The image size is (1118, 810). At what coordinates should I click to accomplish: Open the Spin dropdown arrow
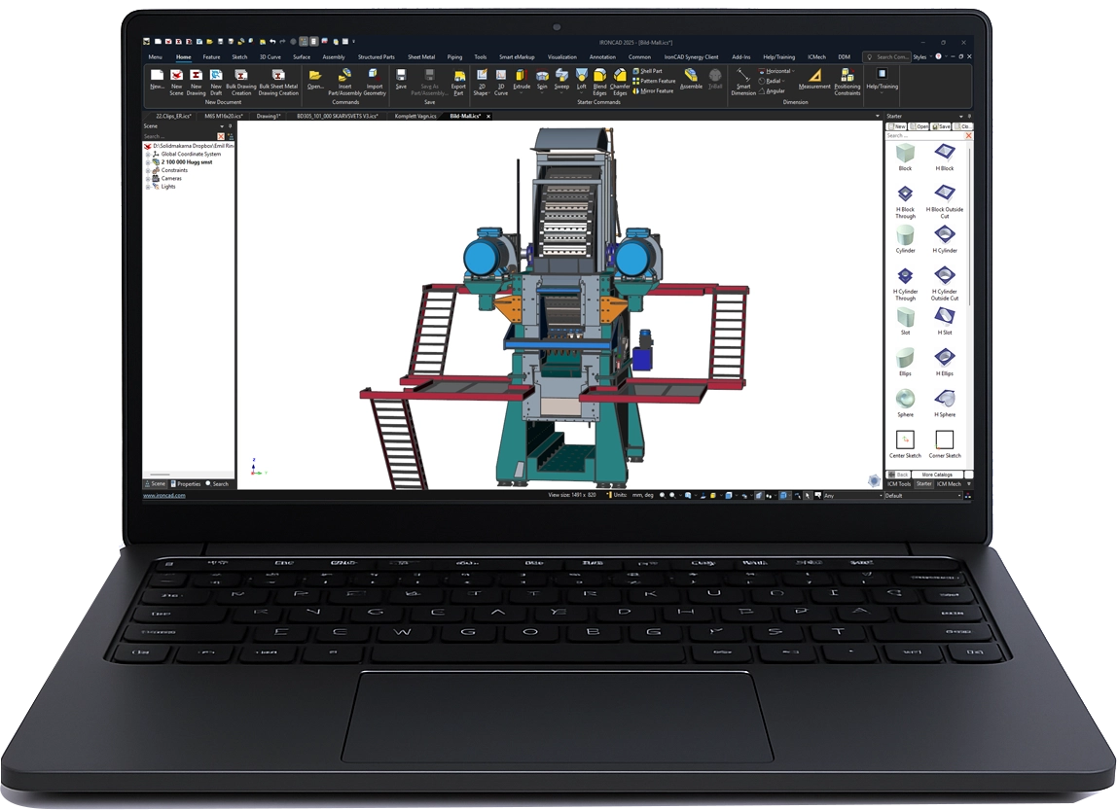(x=542, y=92)
